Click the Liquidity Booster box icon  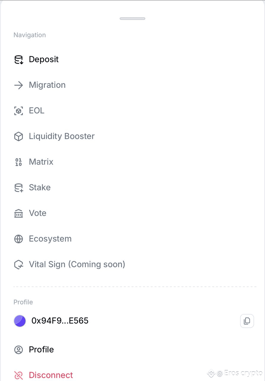[19, 137]
